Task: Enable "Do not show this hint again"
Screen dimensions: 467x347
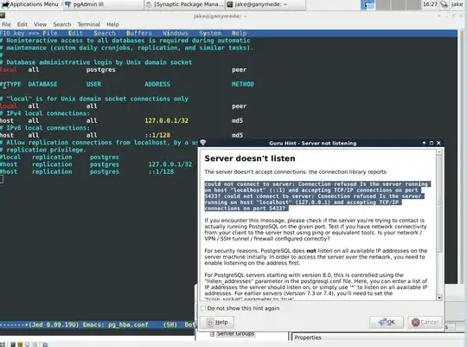Action: [203, 308]
